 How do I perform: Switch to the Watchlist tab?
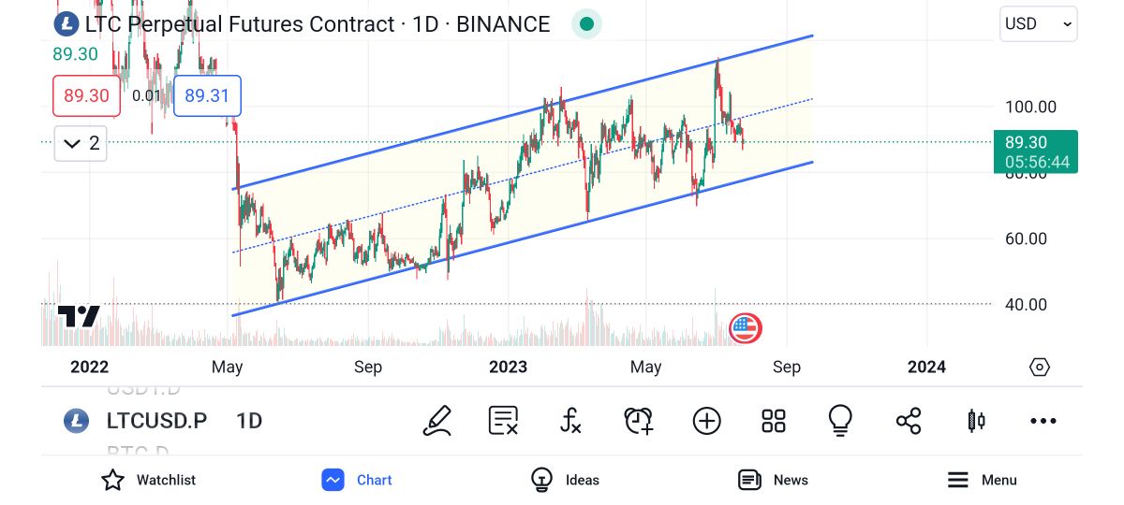click(148, 480)
